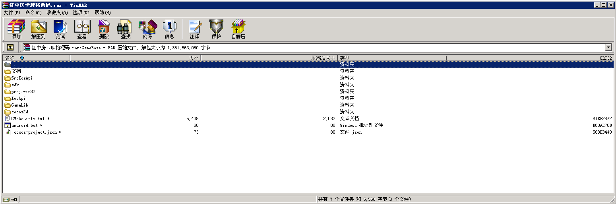Click the 添加 (Add) toolbar icon
The width and height of the screenshot is (616, 204).
tap(16, 29)
